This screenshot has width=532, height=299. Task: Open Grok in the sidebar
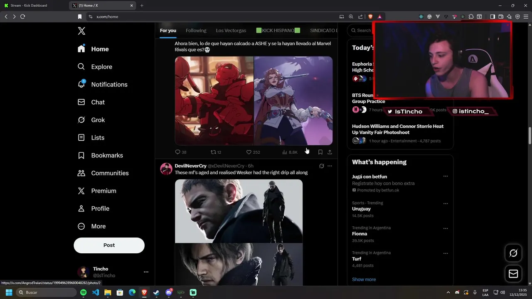[x=91, y=120]
